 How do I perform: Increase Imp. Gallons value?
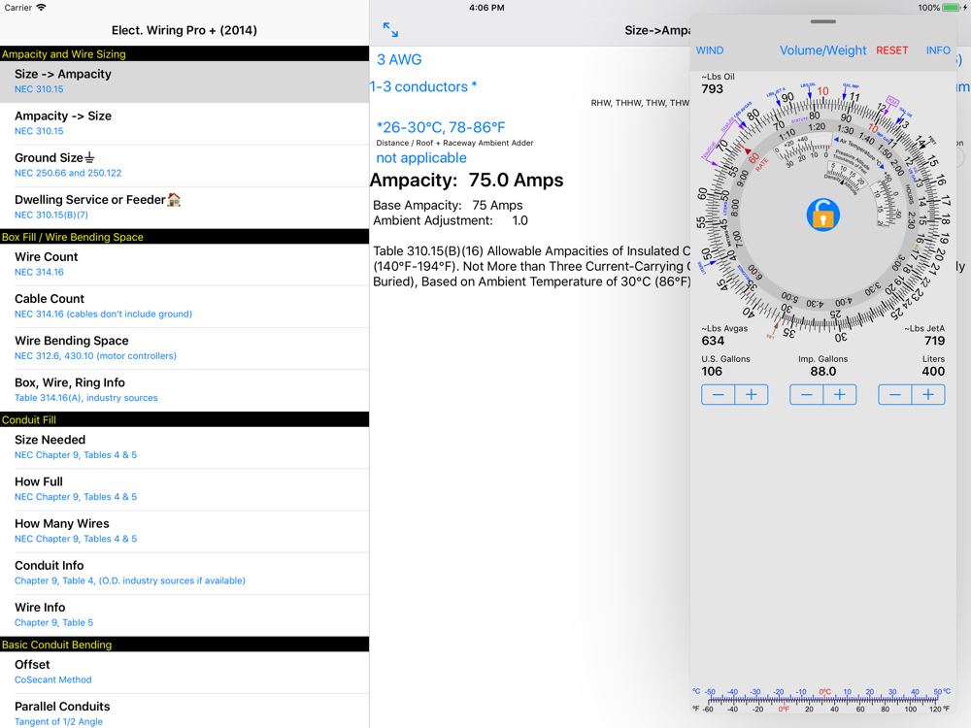point(840,394)
